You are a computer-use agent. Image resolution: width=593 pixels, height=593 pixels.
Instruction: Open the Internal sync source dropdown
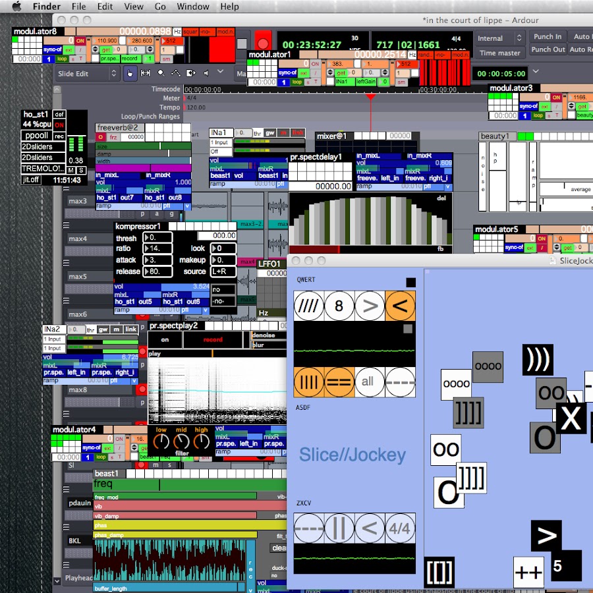pyautogui.click(x=499, y=38)
